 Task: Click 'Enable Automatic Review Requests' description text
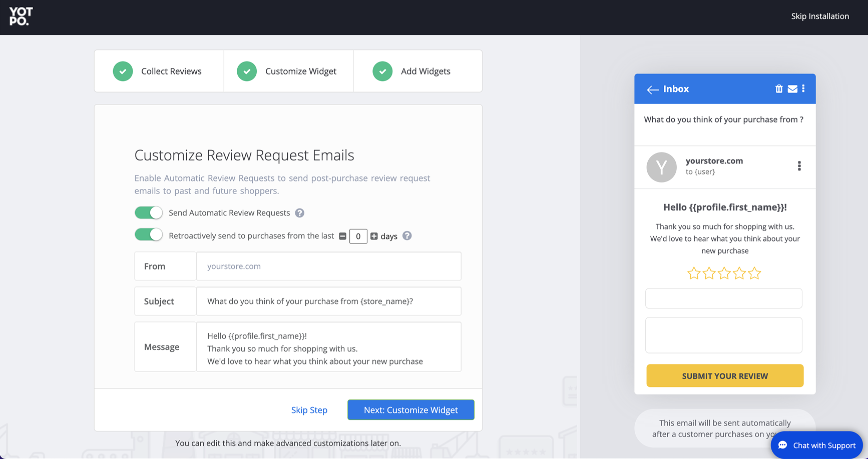click(282, 184)
